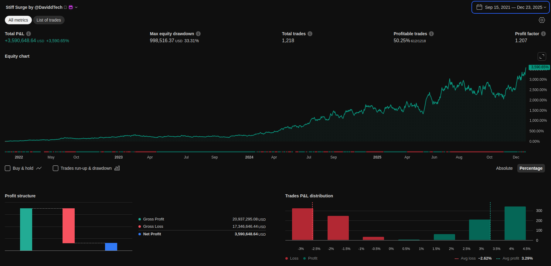The image size is (551, 266).
Task: Click the Gross Profit legend entry
Action: [154, 219]
